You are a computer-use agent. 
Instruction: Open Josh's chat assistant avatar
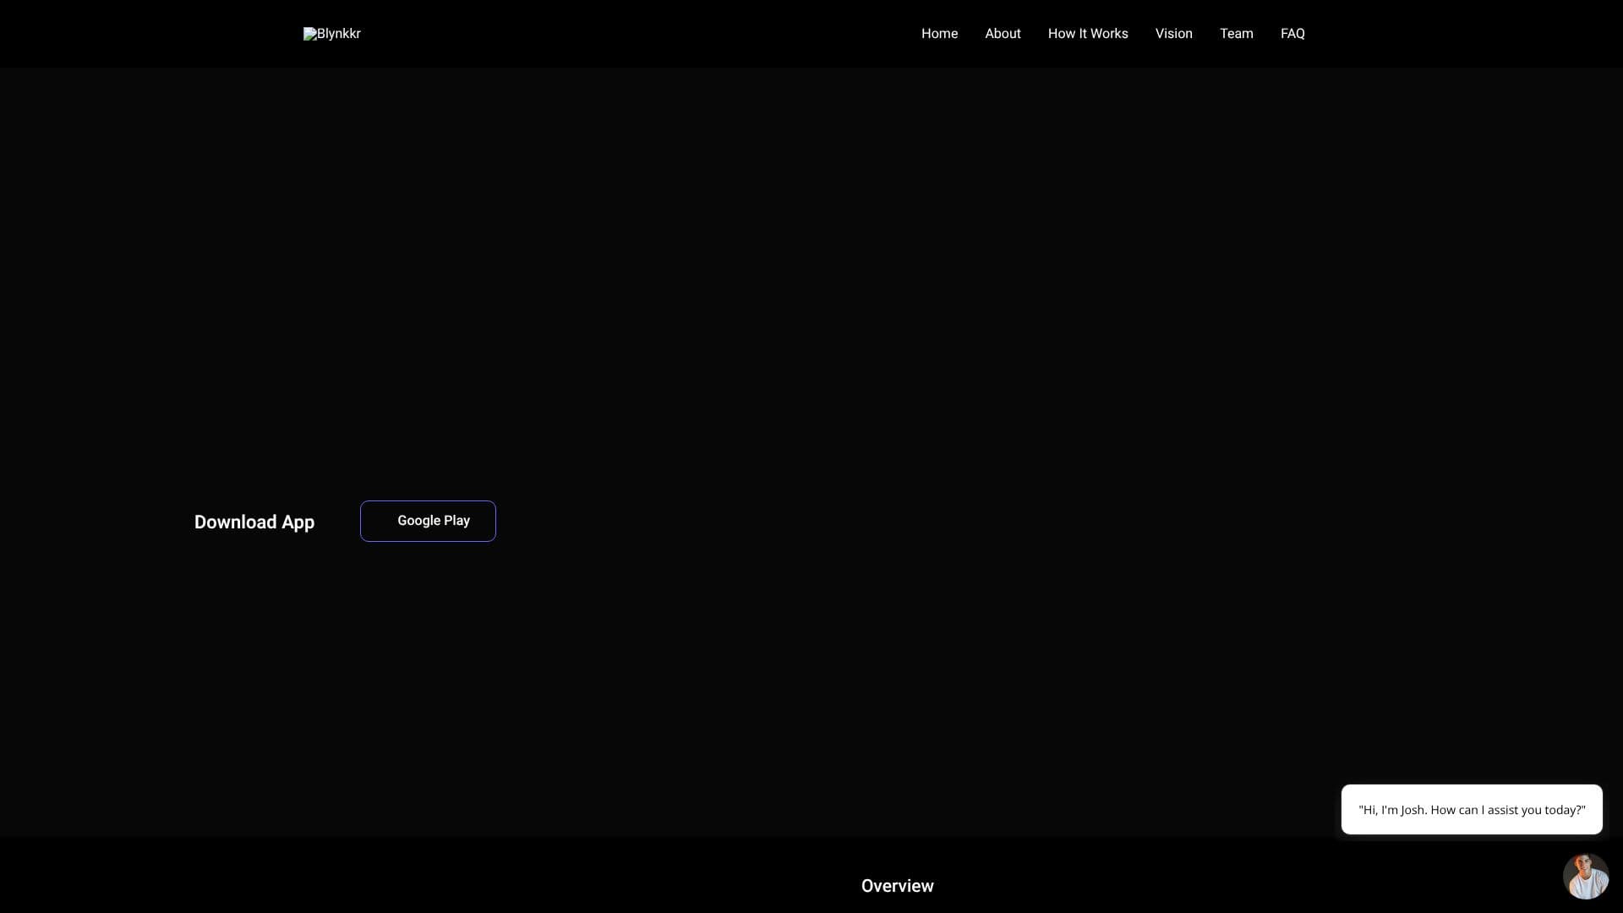point(1586,876)
